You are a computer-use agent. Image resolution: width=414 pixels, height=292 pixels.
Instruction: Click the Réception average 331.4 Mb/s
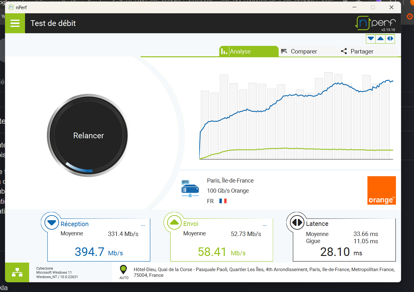pos(123,234)
